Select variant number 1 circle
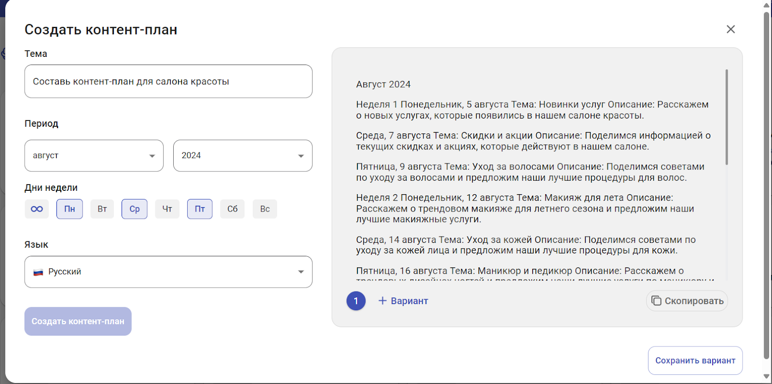This screenshot has height=384, width=772. 356,301
